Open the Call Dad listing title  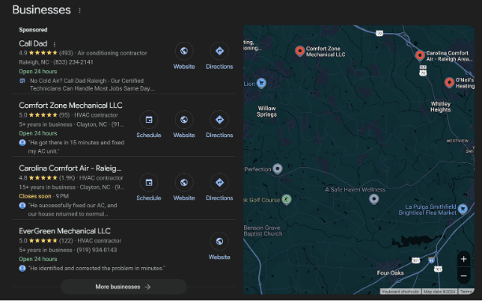(33, 43)
